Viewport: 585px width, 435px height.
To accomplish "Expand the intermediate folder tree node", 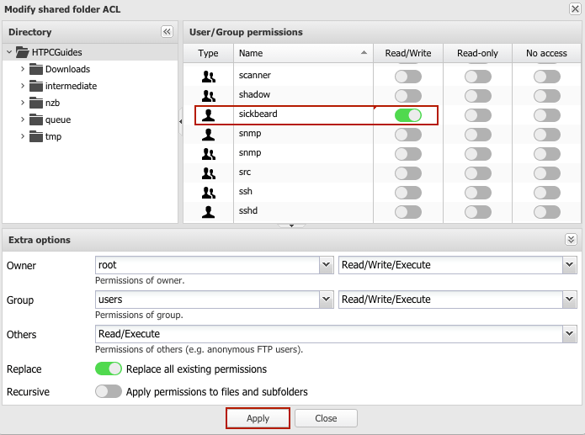I will [x=23, y=86].
